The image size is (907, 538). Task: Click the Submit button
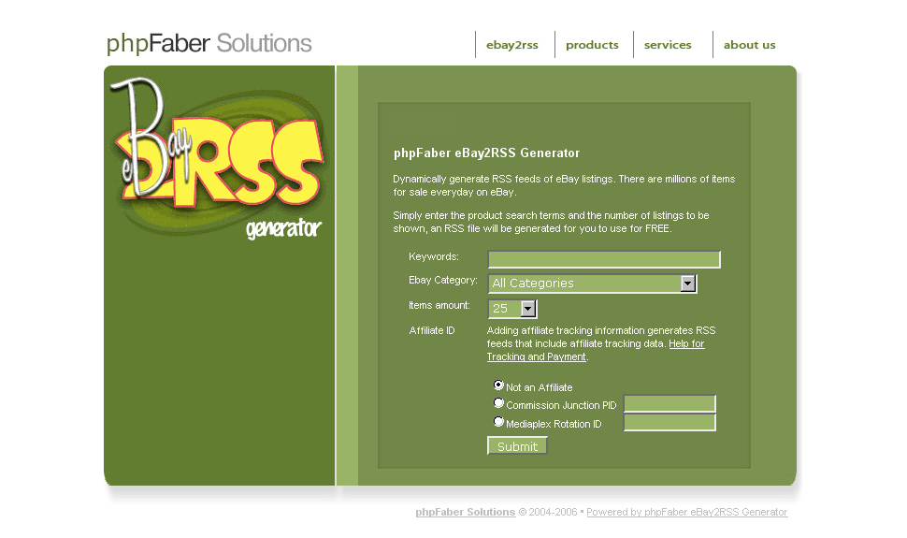[517, 446]
